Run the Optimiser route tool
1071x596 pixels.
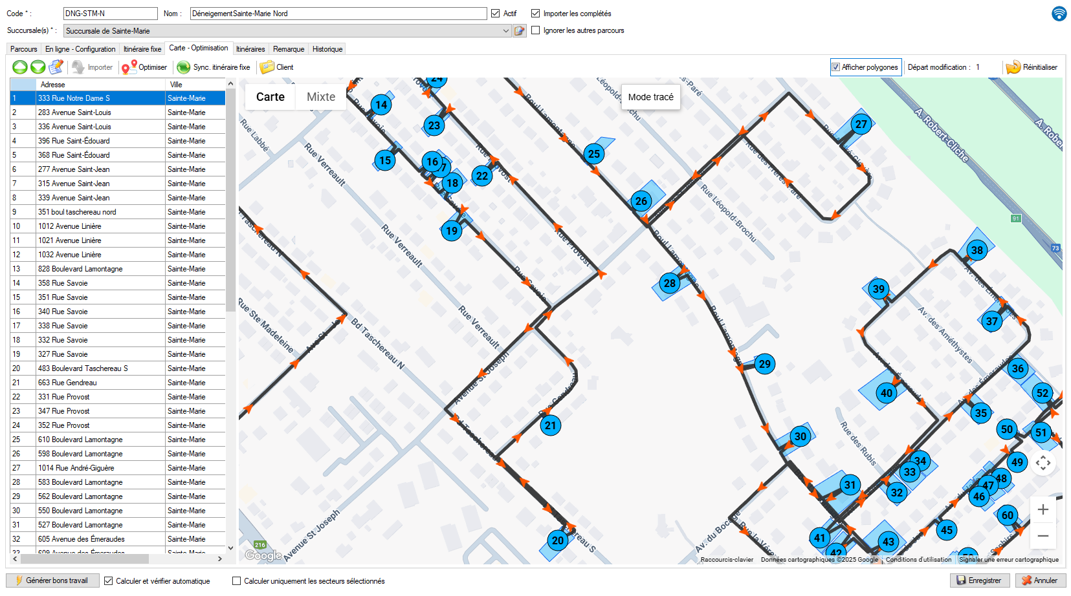tap(144, 67)
